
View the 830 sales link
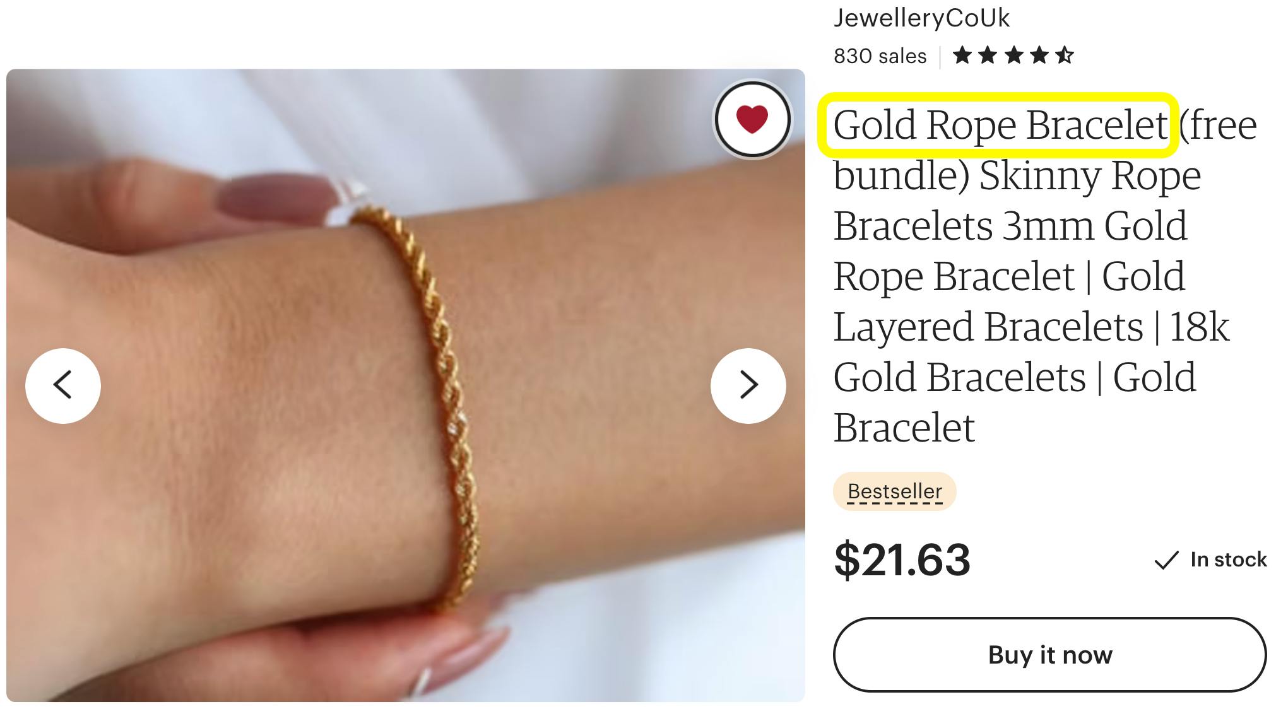[x=880, y=56]
